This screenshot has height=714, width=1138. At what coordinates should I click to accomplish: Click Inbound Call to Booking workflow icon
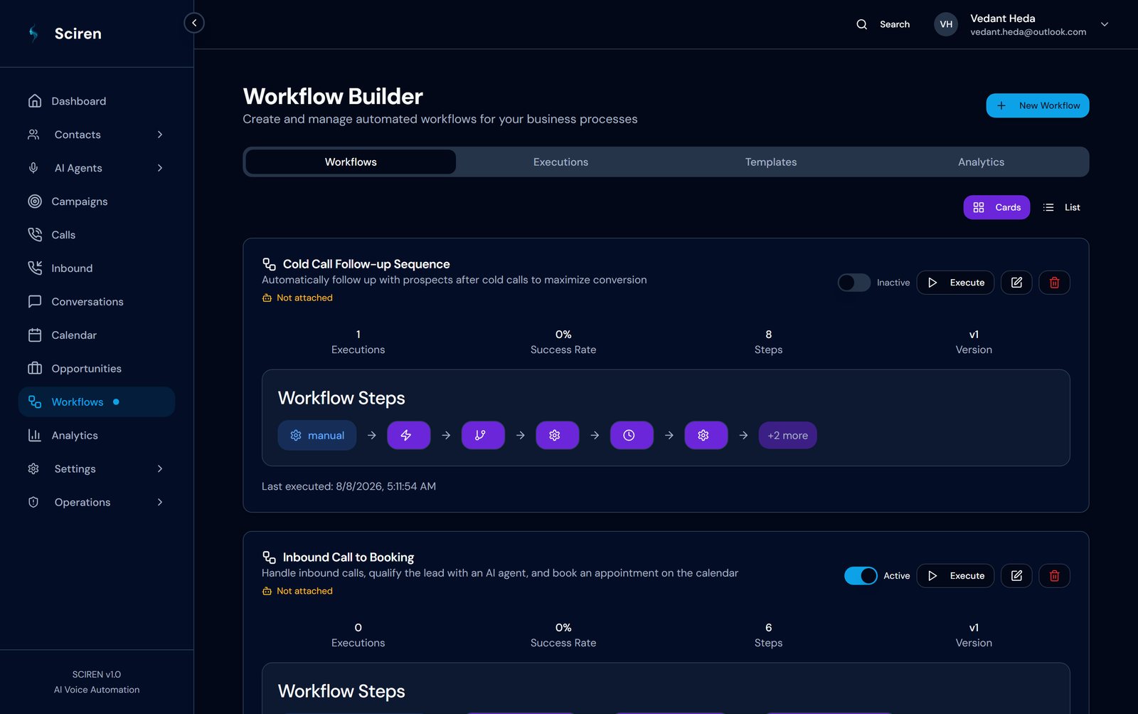click(x=269, y=557)
